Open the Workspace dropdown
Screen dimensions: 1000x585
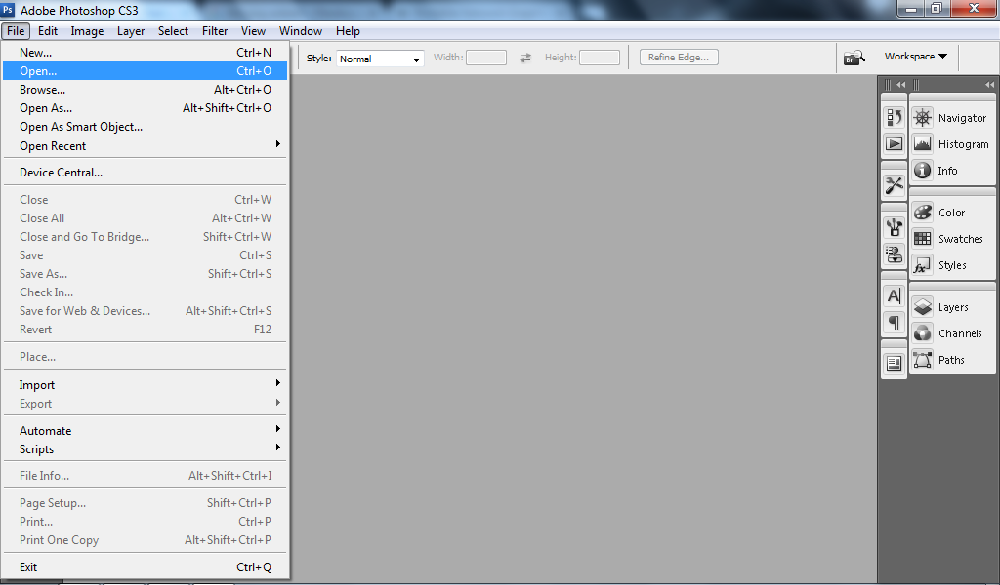(x=916, y=56)
